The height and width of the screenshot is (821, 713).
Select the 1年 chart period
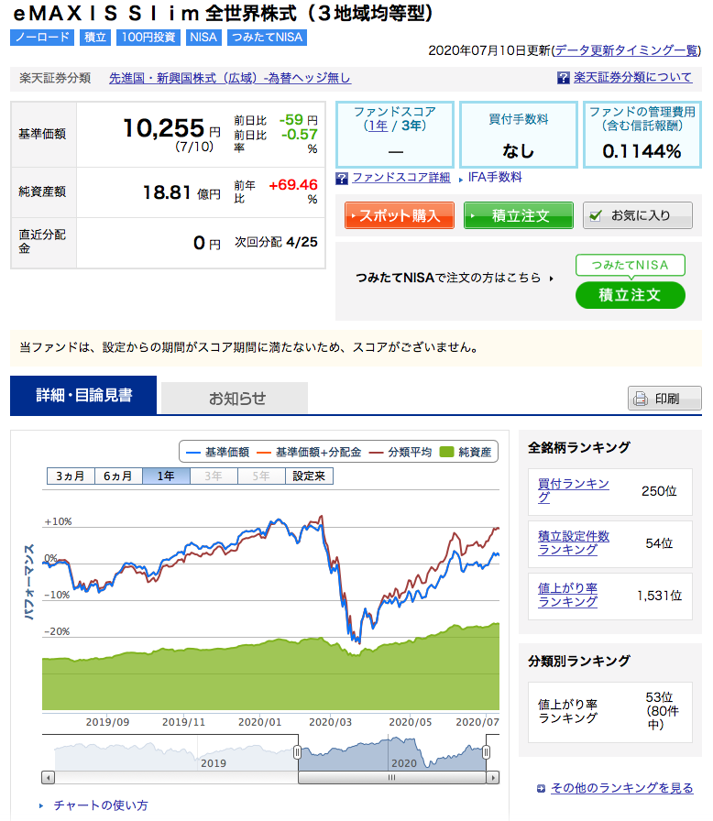click(166, 476)
